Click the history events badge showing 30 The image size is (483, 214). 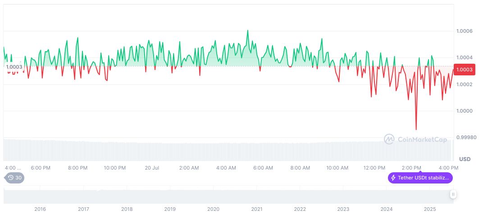pyautogui.click(x=14, y=178)
